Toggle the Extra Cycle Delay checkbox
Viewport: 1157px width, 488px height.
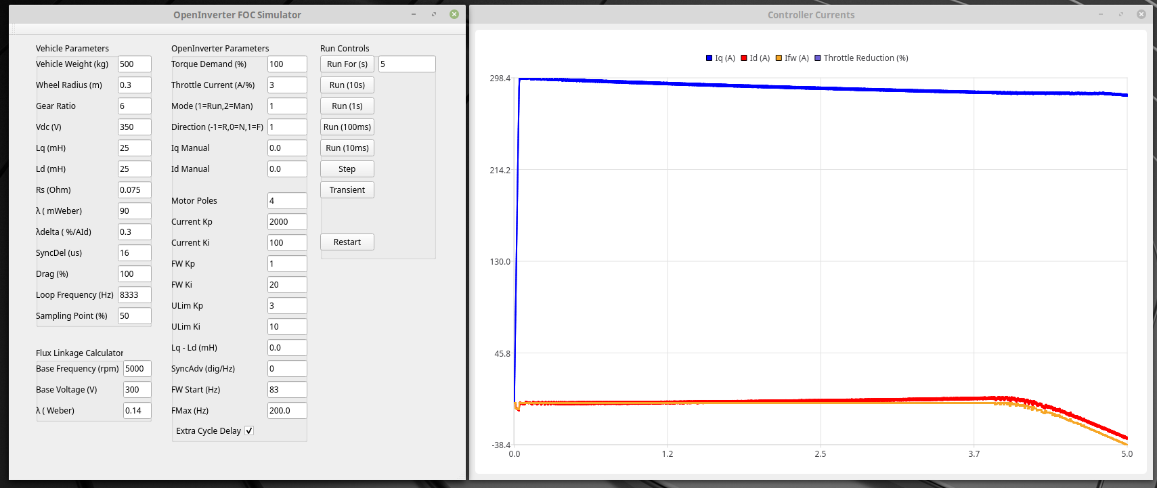249,431
